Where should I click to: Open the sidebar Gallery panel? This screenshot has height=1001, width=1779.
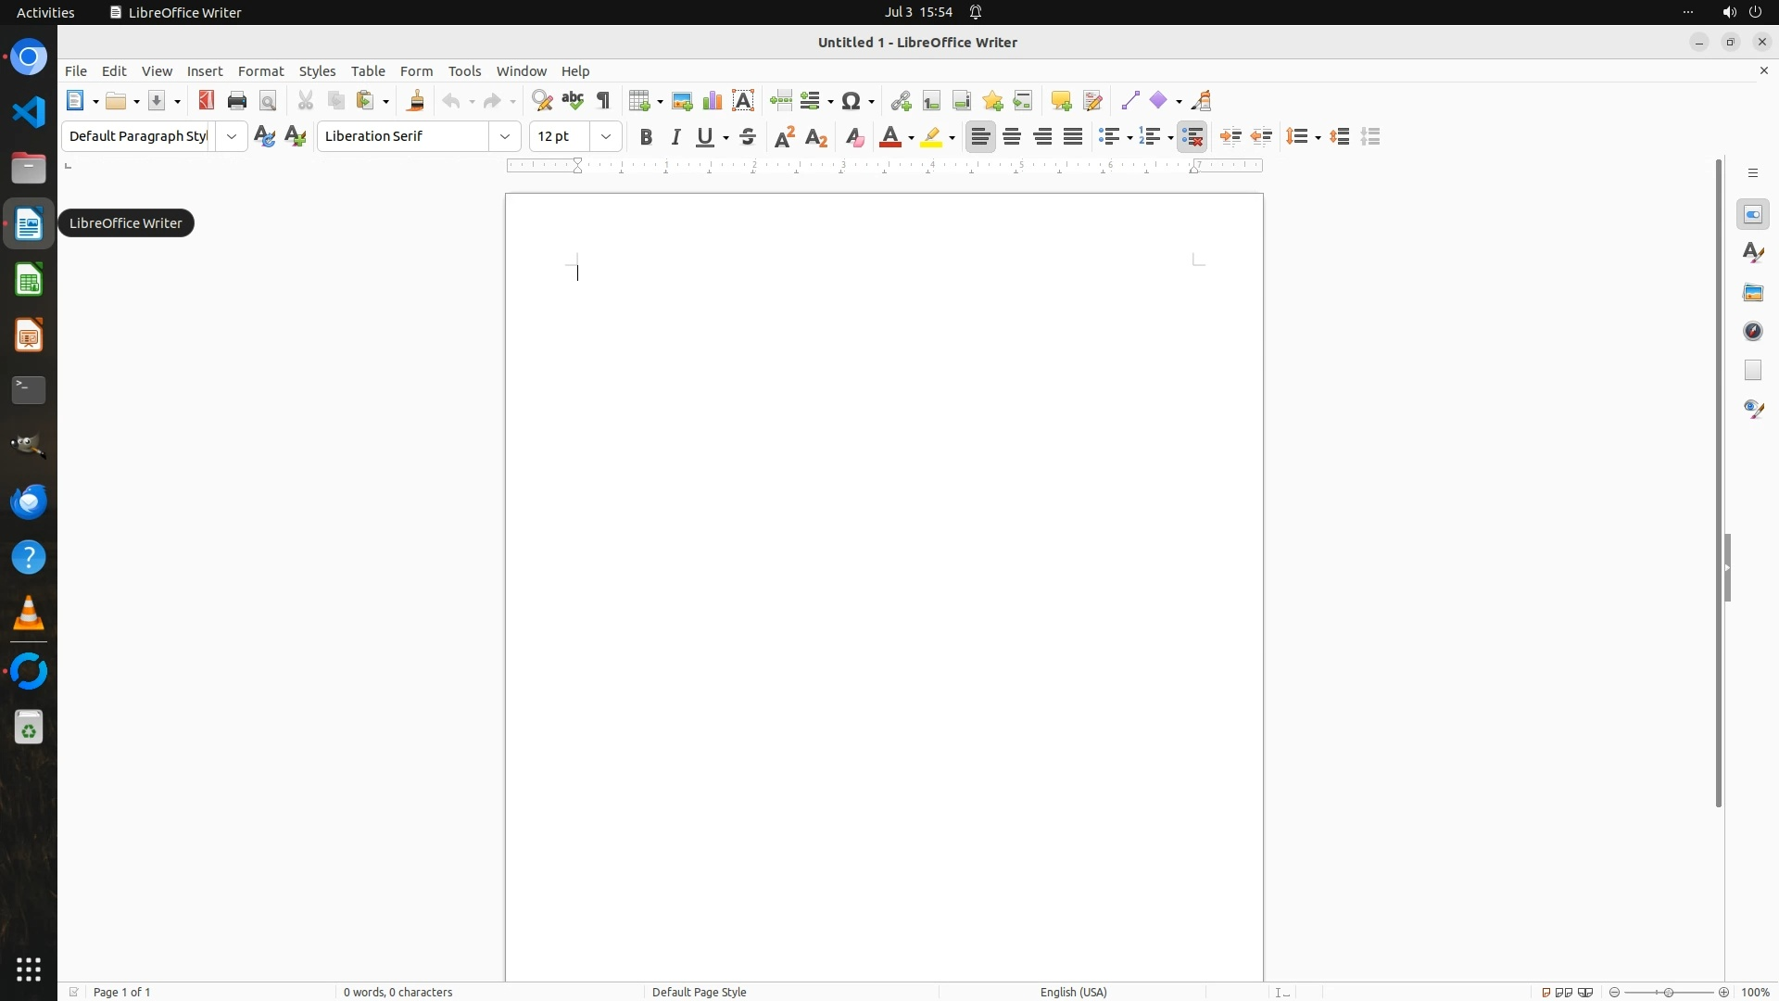pyautogui.click(x=1753, y=292)
